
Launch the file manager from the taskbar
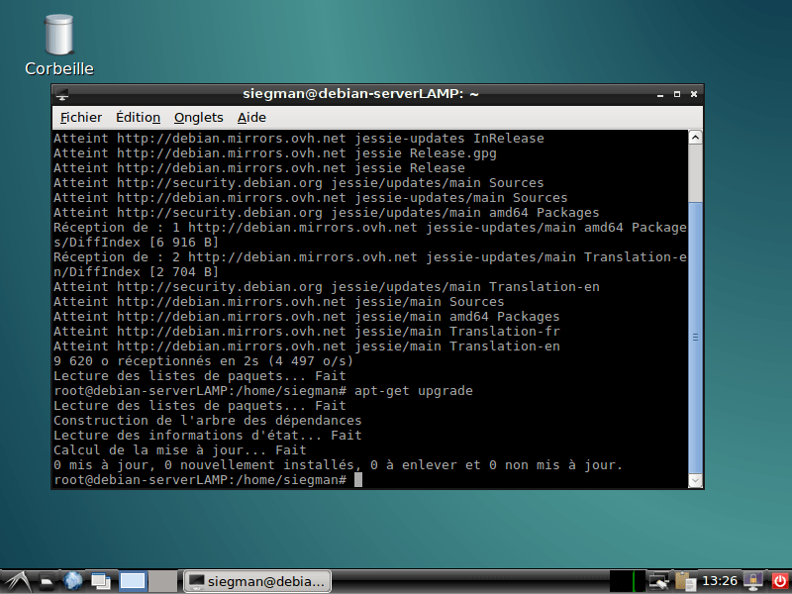point(46,581)
